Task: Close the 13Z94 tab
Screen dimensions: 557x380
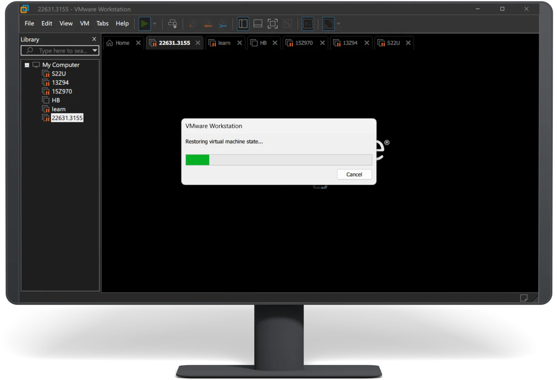Action: 367,43
